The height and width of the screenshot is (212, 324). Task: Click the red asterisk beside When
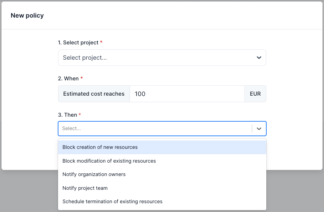click(81, 78)
